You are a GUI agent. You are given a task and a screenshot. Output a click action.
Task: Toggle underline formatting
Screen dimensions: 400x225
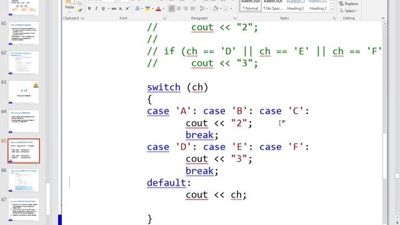pos(103,9)
